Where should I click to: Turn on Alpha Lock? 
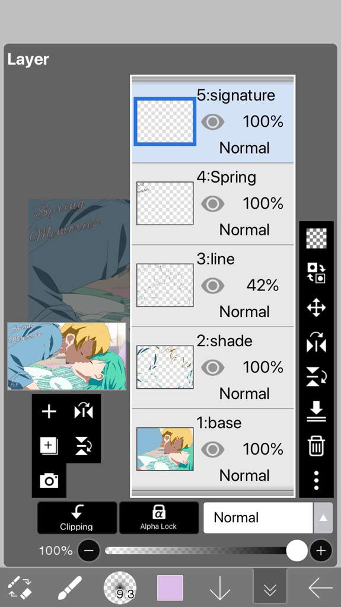[x=158, y=517]
